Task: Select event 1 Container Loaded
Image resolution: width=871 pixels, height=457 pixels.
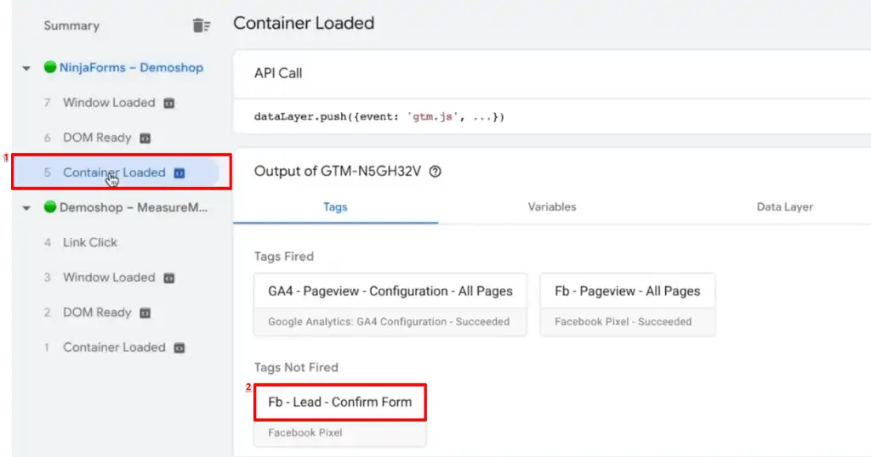Action: pos(114,347)
